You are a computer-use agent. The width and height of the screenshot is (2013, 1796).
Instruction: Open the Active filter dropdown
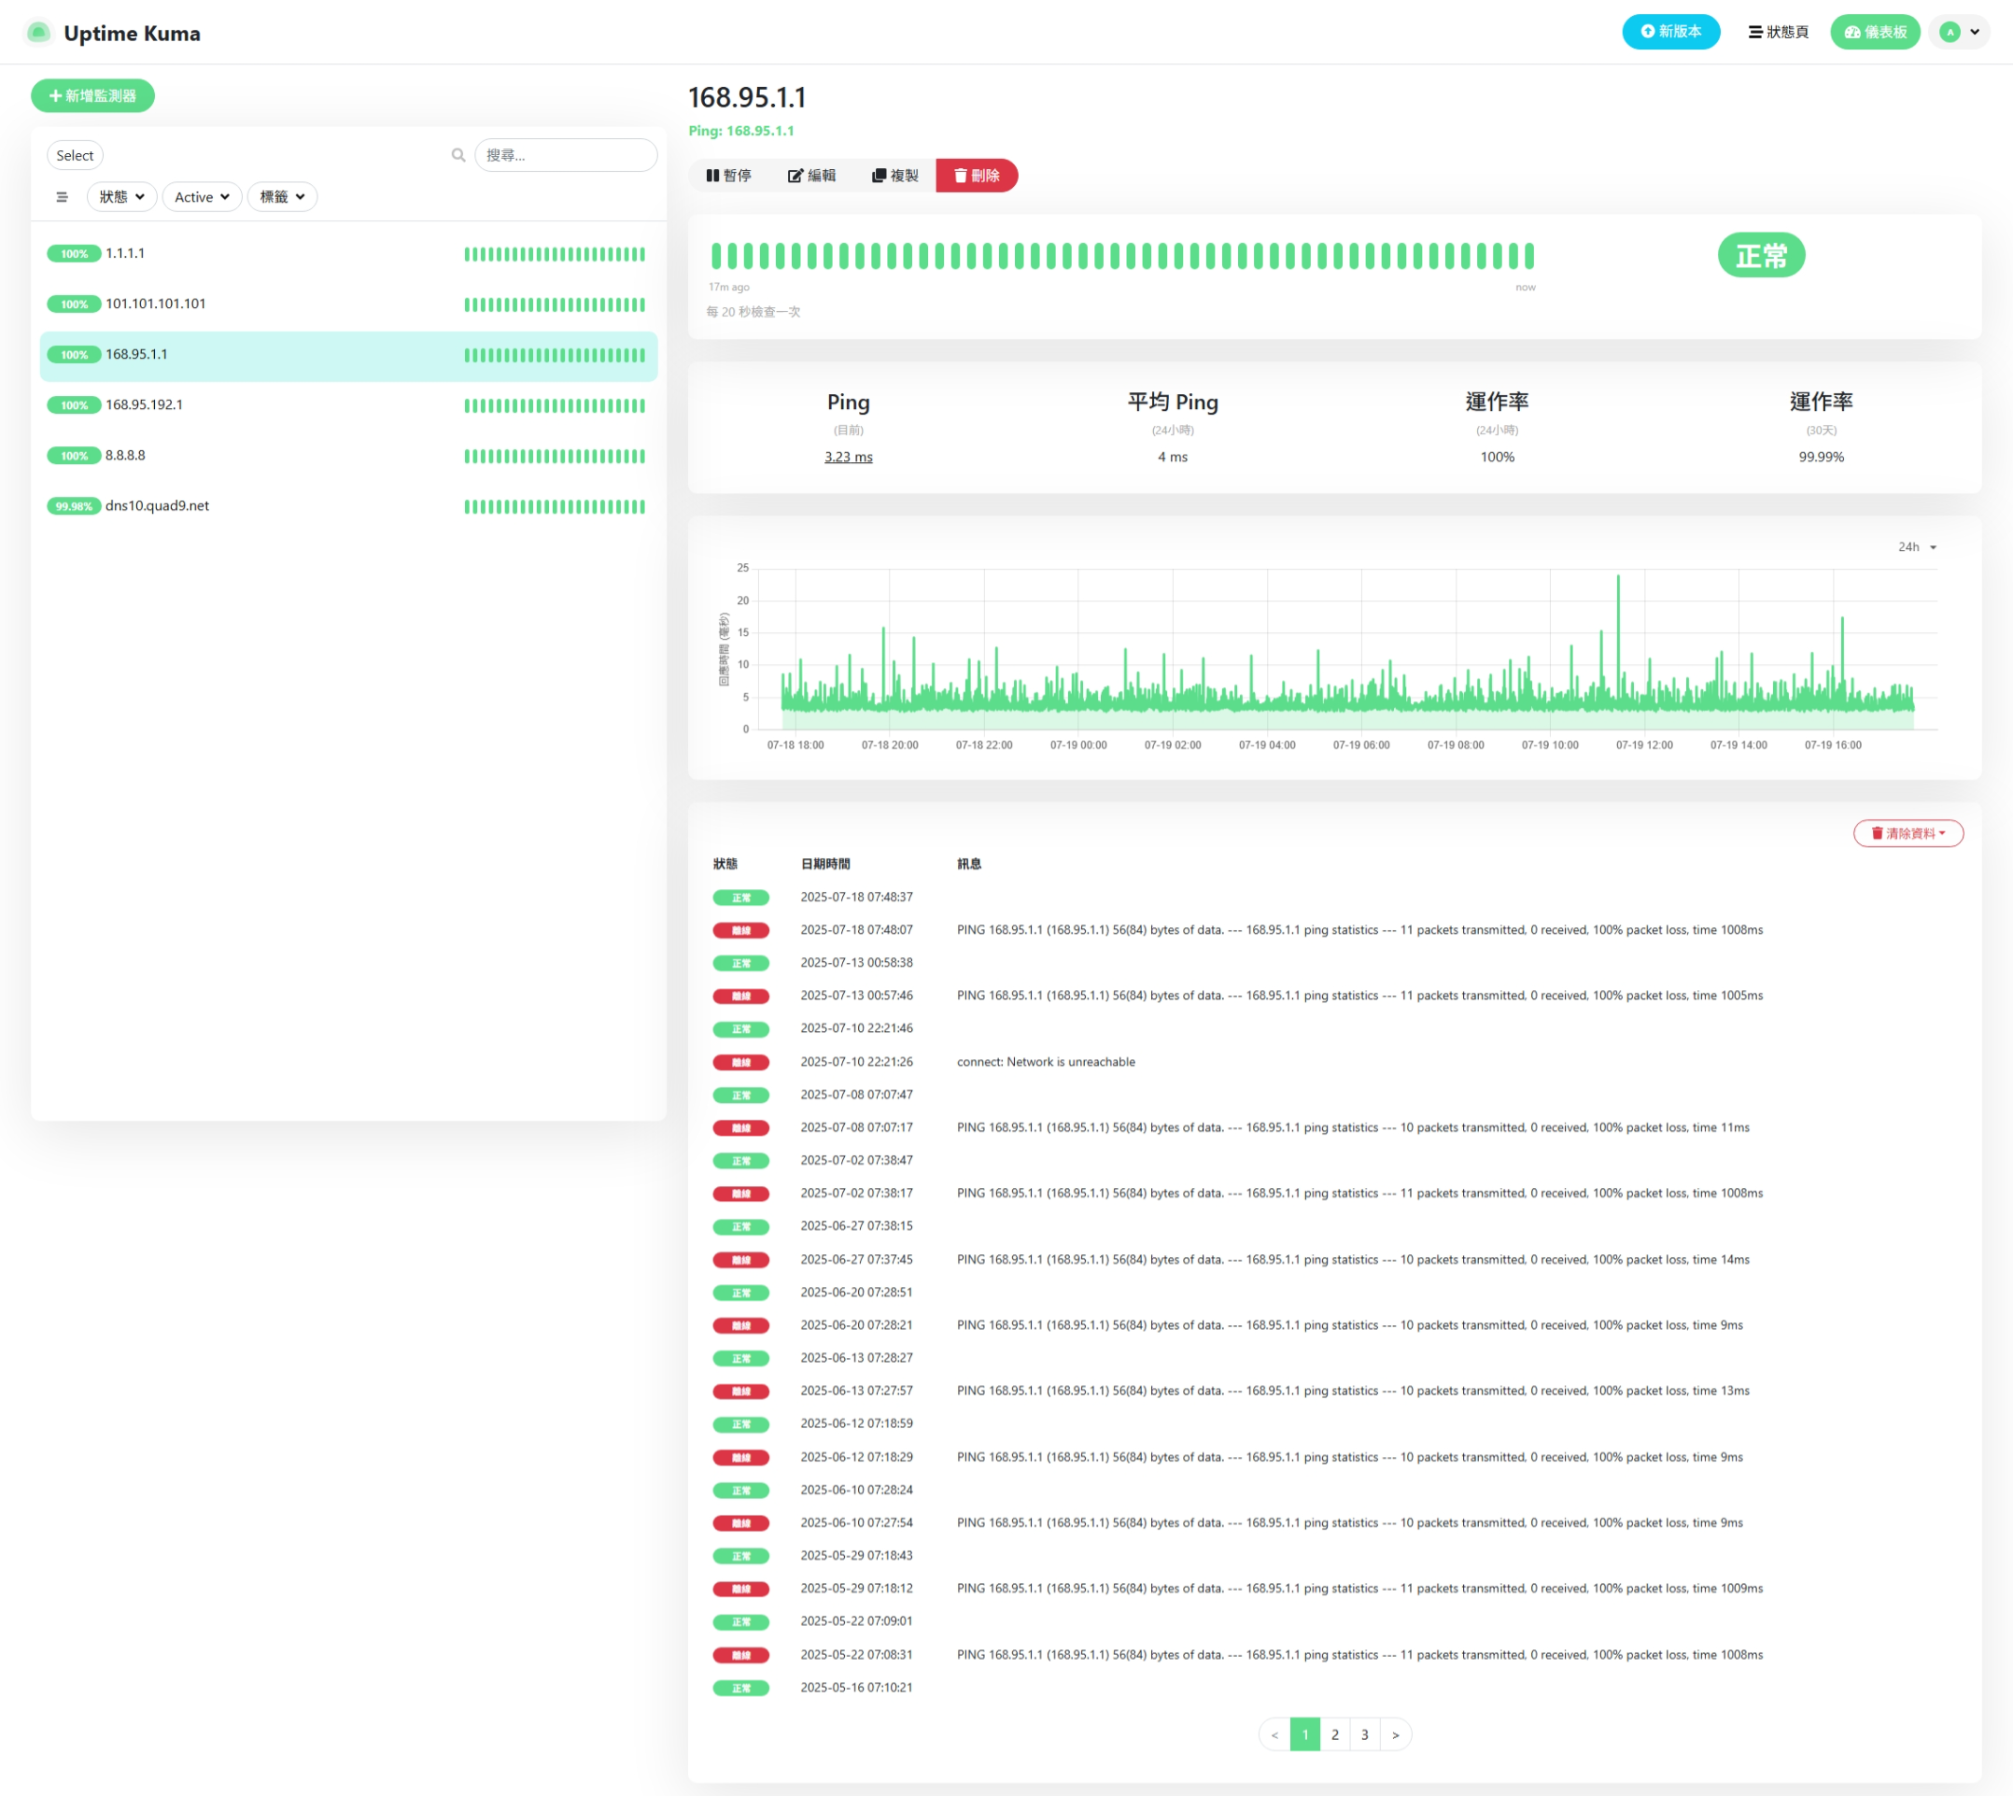[201, 197]
